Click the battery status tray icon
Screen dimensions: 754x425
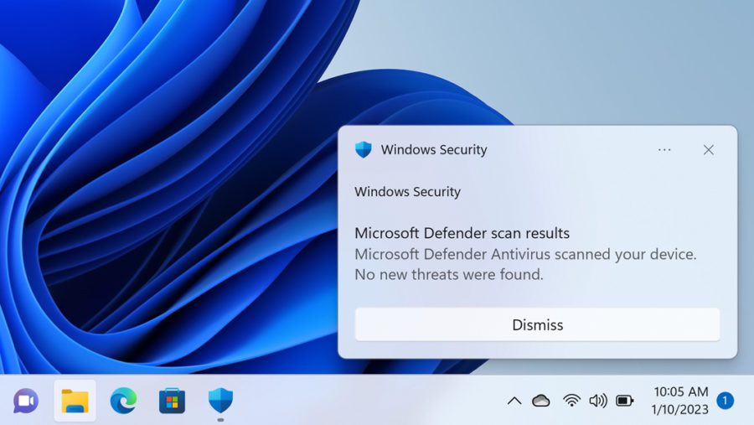(625, 401)
